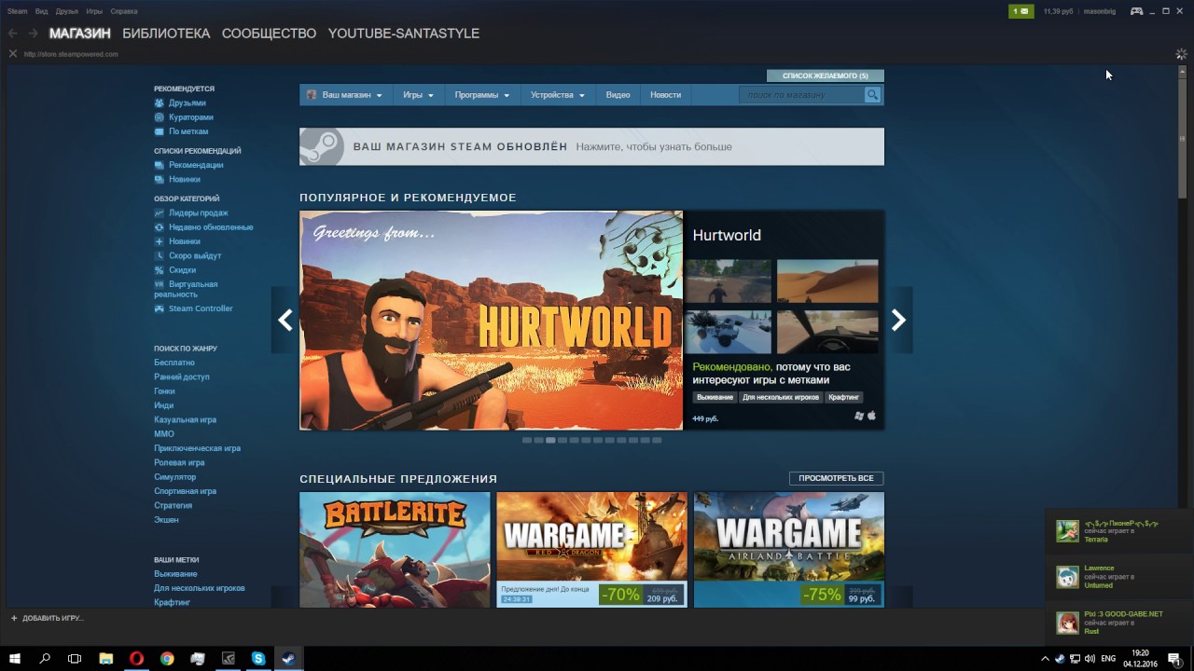This screenshot has width=1194, height=671.
Task: Open Новости in store navigation
Action: click(x=665, y=95)
